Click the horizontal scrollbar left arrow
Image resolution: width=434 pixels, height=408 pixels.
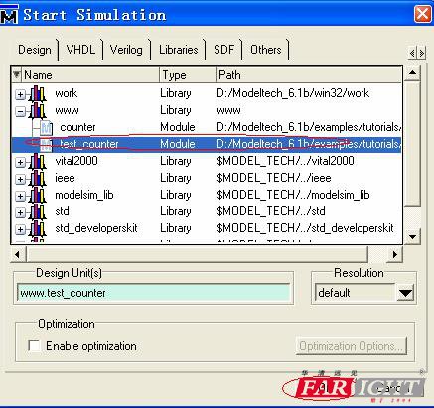(17, 254)
